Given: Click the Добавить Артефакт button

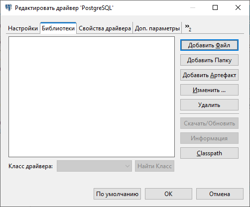Looking at the screenshot, I should tap(209, 75).
